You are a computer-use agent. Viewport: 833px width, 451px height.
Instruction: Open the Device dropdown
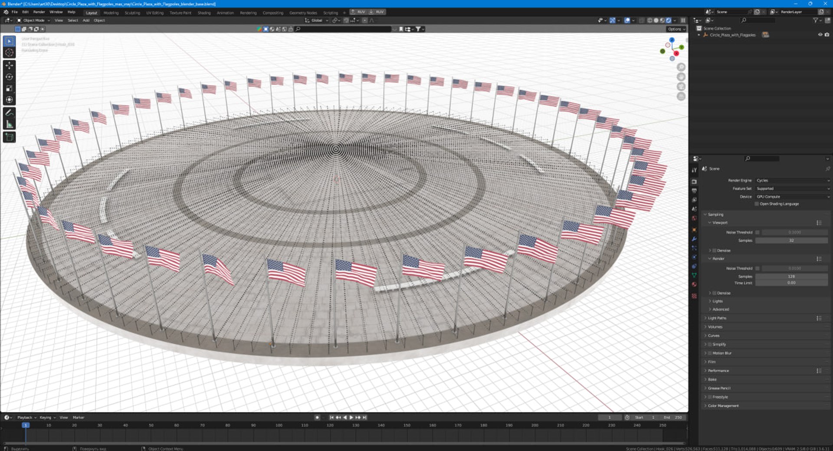(793, 197)
